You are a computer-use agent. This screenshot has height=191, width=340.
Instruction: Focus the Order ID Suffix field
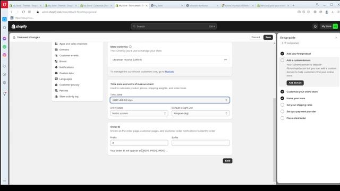tap(200, 143)
